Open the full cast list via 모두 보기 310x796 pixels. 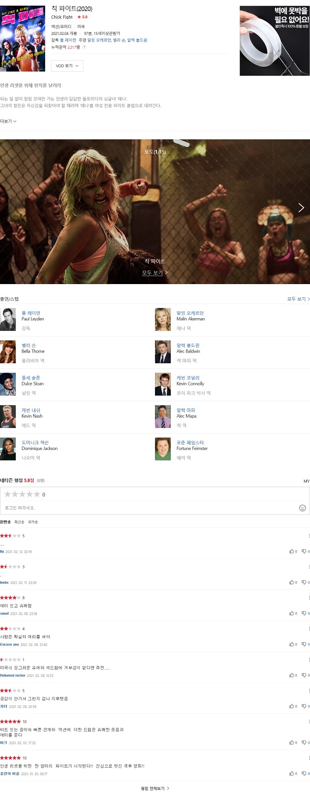[298, 299]
